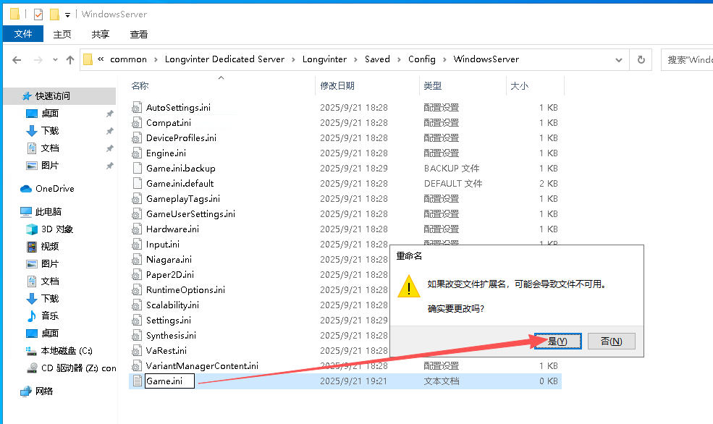713x424 pixels.
Task: Cancel rename with 否(N) button
Action: (x=612, y=342)
